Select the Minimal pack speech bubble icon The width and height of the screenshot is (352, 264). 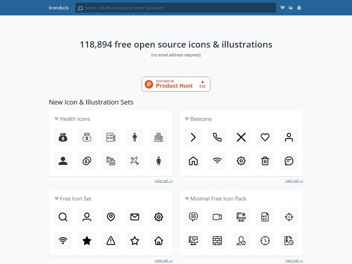click(x=193, y=217)
